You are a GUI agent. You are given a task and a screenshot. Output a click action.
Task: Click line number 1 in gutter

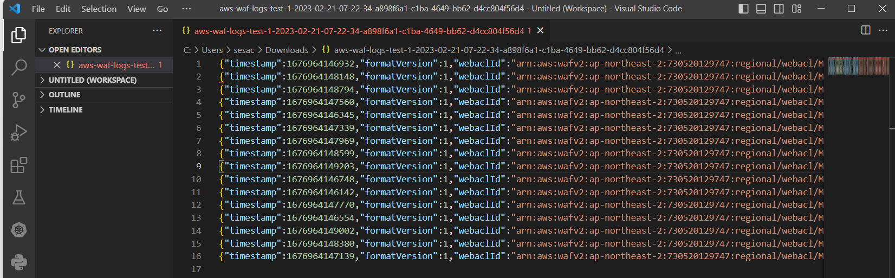[x=198, y=64]
